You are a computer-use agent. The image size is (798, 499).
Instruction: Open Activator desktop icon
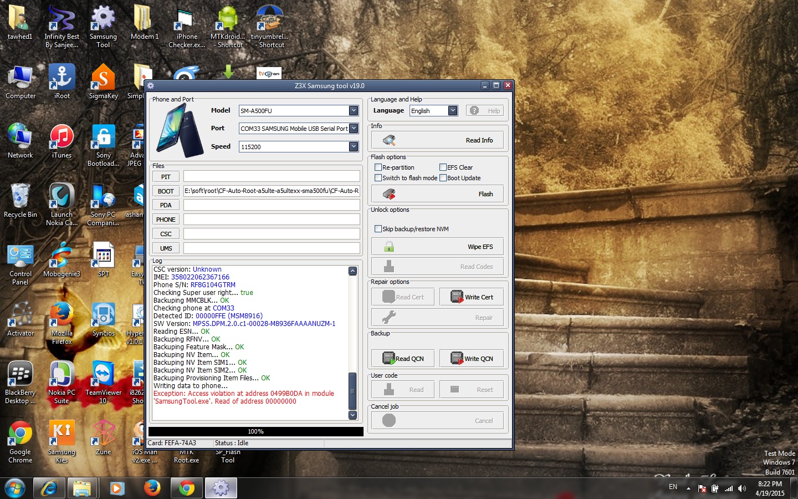(x=21, y=319)
